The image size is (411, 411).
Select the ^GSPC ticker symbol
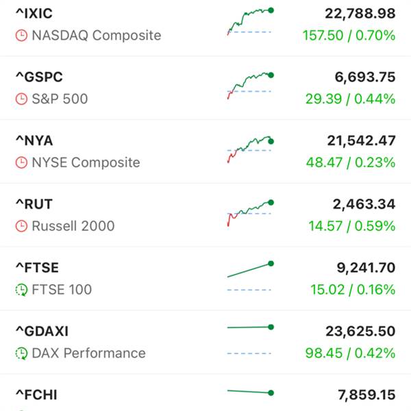pos(39,77)
